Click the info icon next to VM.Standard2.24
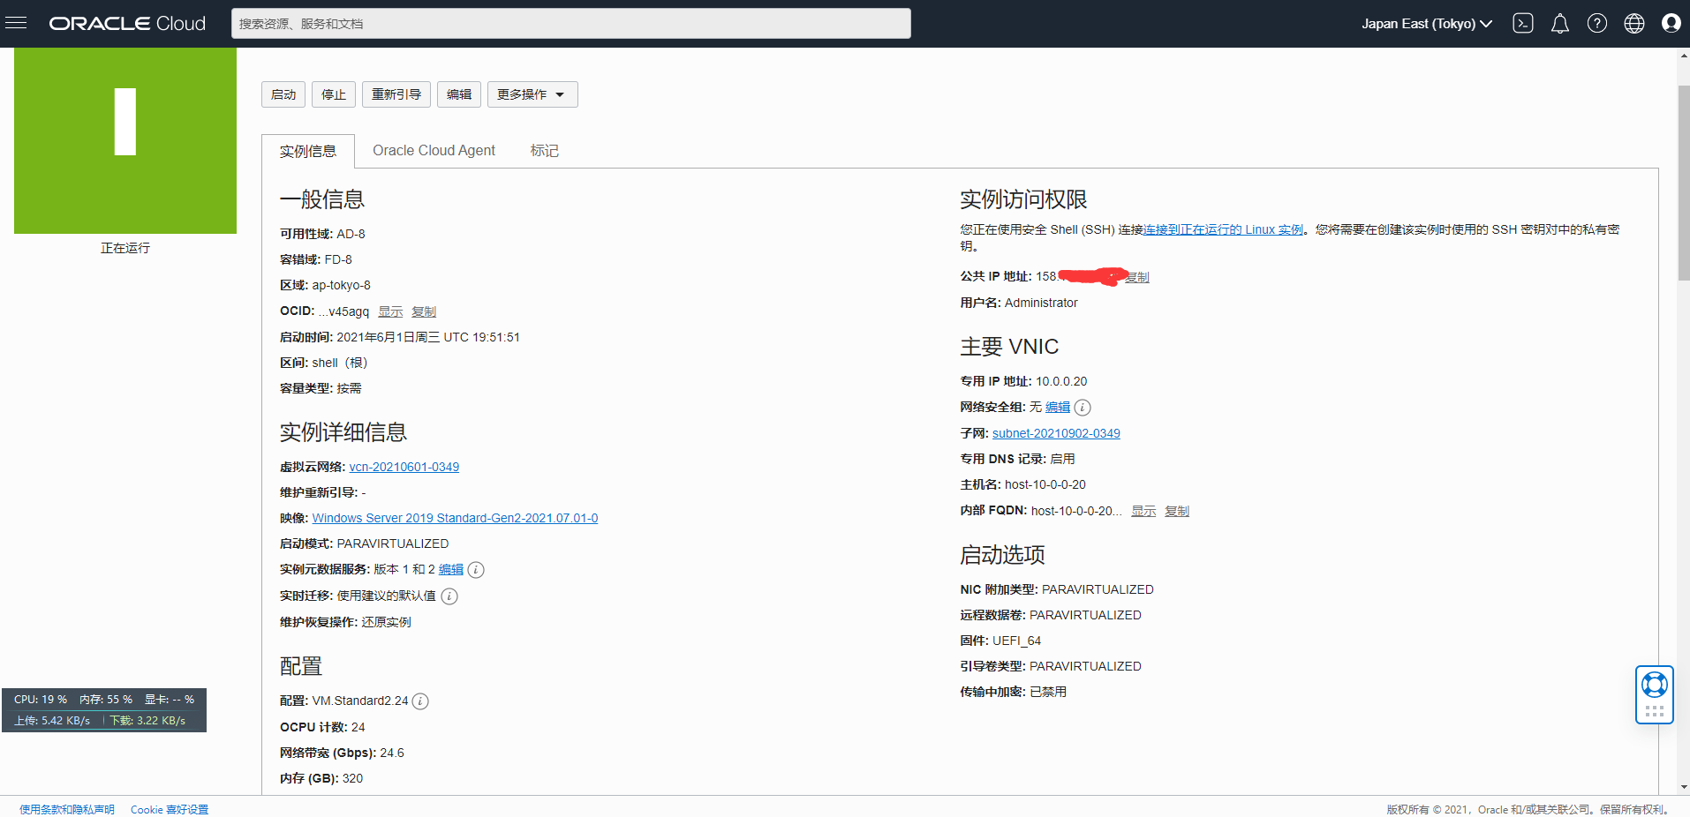 (421, 701)
